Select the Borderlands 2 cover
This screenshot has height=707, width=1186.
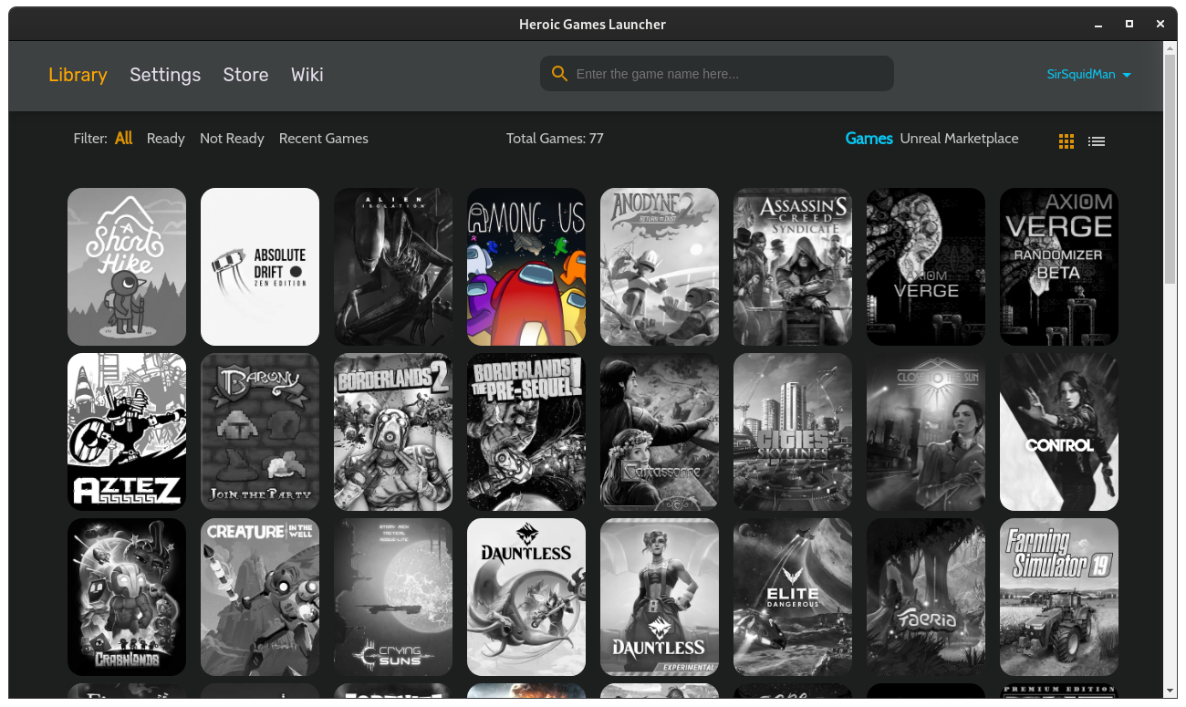point(393,431)
